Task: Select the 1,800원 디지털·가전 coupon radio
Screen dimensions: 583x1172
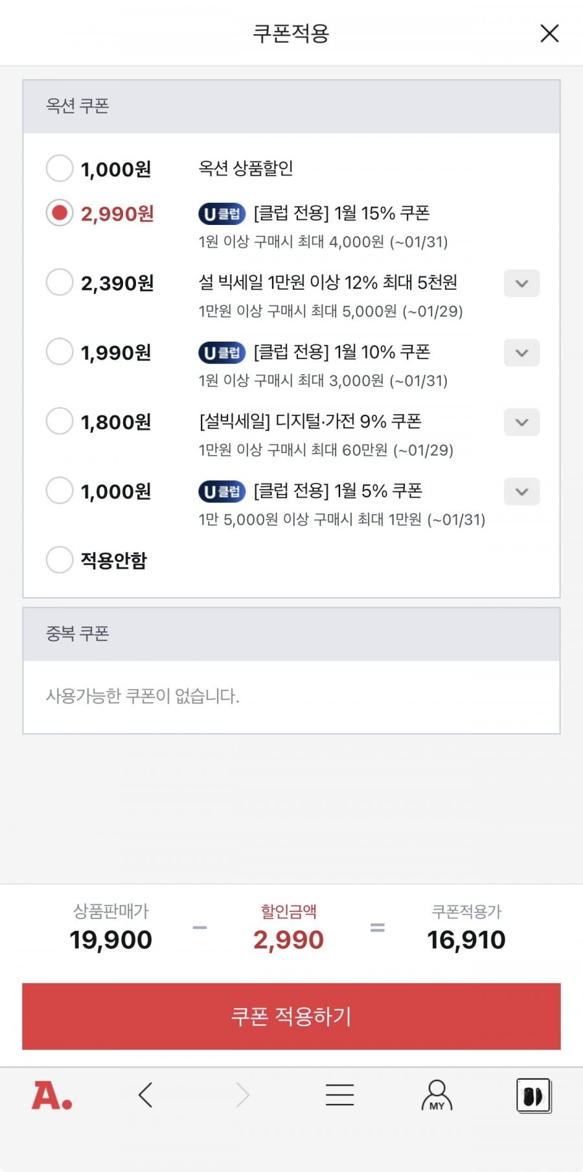Action: [x=60, y=421]
